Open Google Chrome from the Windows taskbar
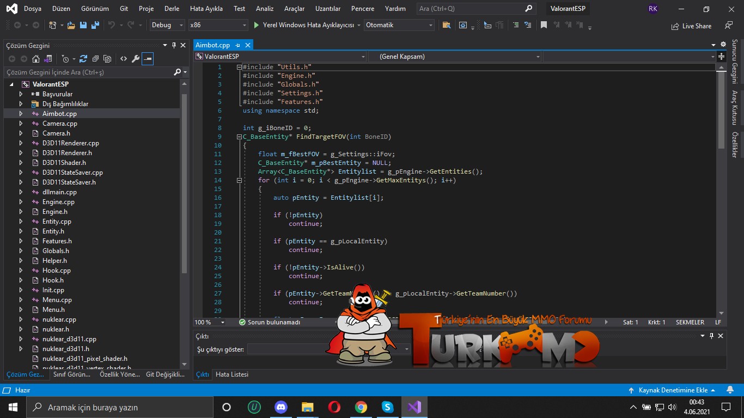744x418 pixels. [x=361, y=407]
